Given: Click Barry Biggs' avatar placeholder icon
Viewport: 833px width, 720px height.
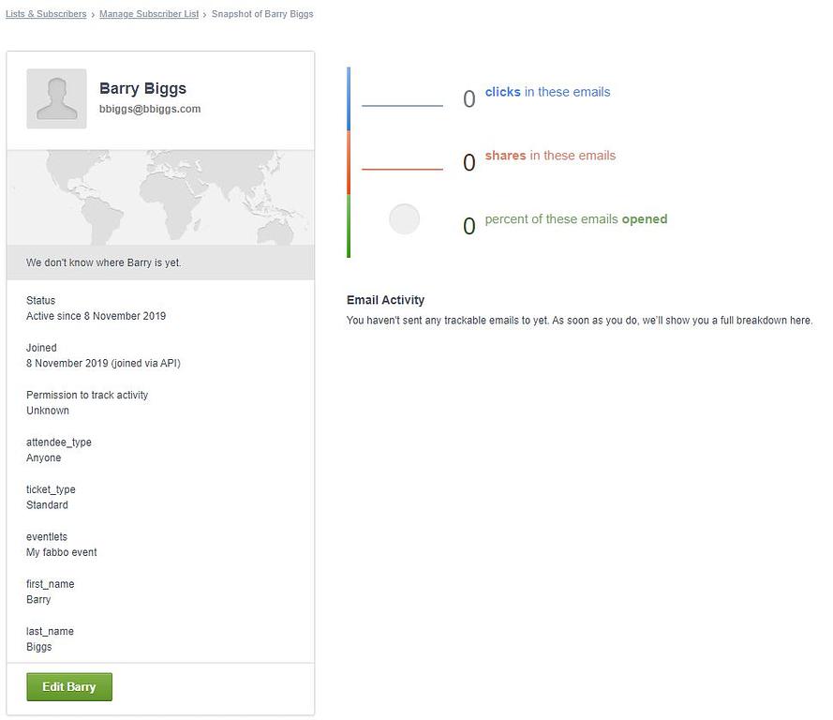Looking at the screenshot, I should pos(56,98).
